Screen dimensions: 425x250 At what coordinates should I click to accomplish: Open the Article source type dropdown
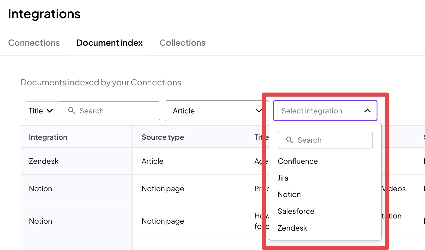point(217,111)
